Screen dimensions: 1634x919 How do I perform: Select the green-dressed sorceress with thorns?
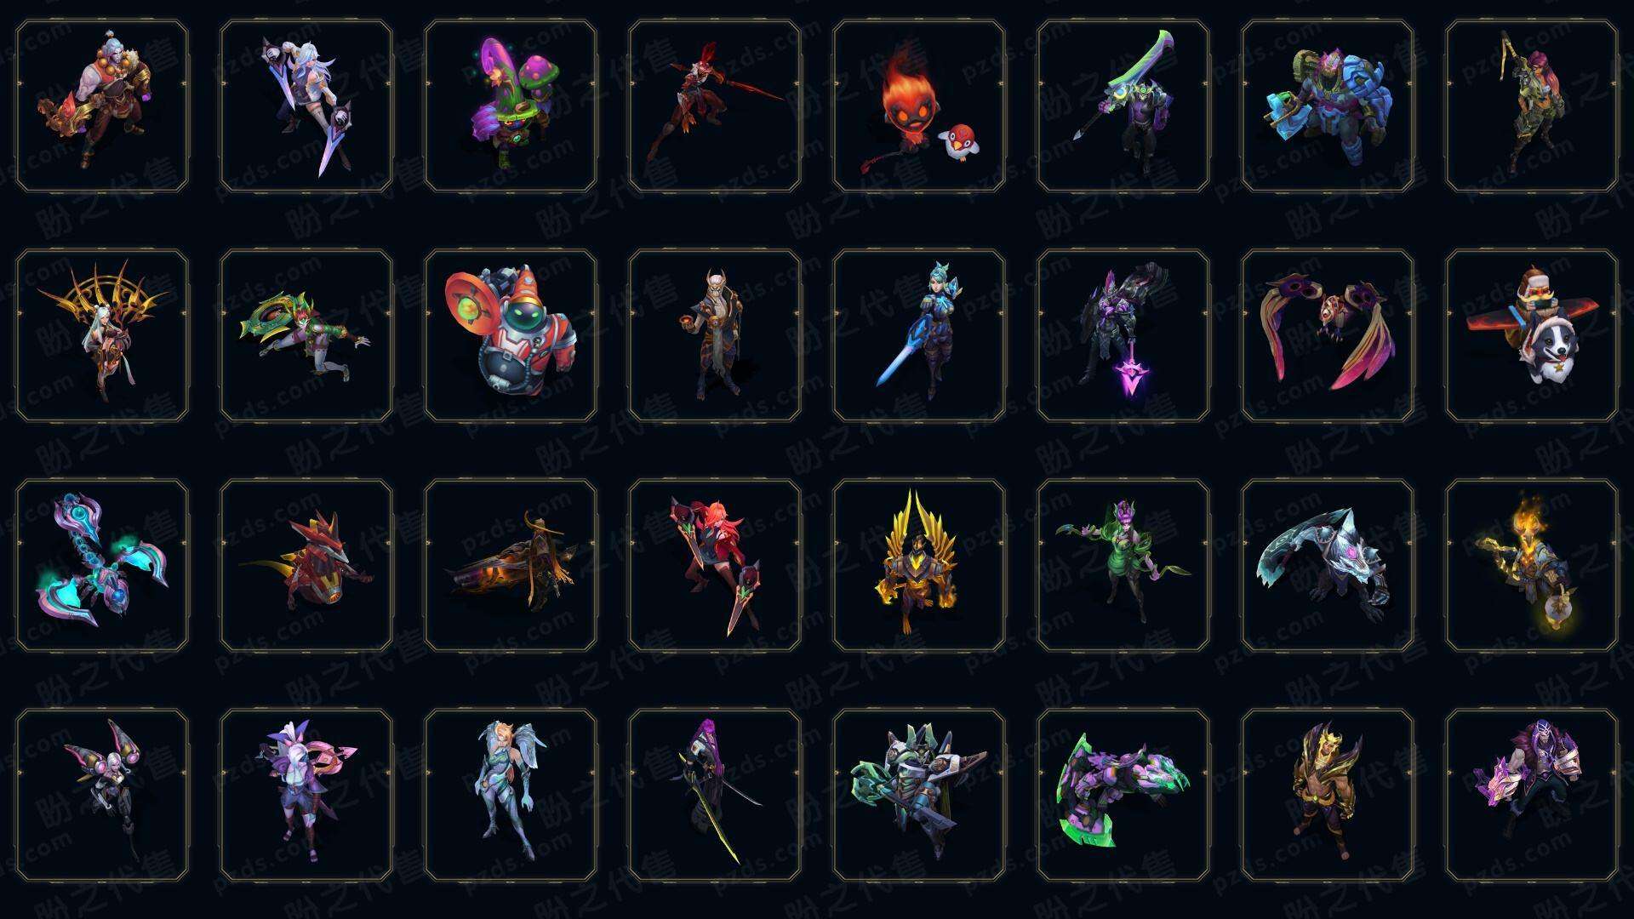[x=1123, y=565]
